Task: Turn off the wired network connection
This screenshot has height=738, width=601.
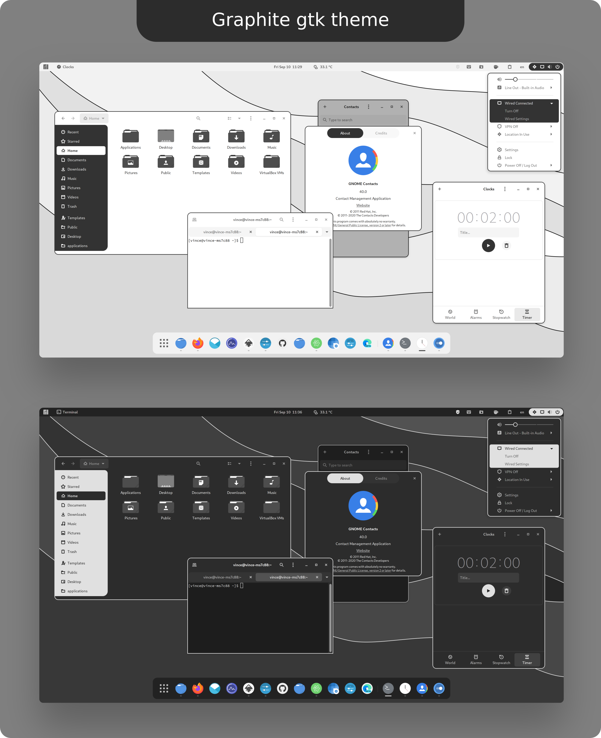Action: (512, 111)
